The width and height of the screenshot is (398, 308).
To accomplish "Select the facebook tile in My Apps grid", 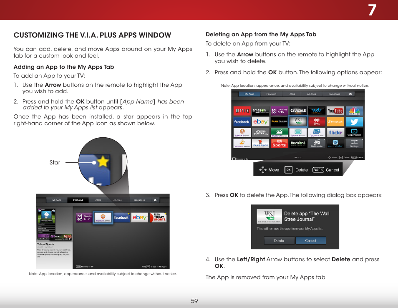I will pyautogui.click(x=242, y=121).
